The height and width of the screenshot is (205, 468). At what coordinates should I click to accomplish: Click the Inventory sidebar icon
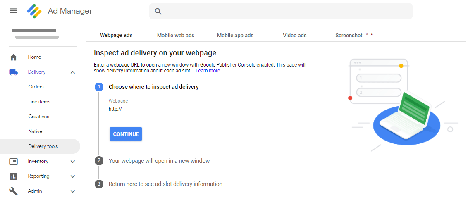pyautogui.click(x=13, y=161)
